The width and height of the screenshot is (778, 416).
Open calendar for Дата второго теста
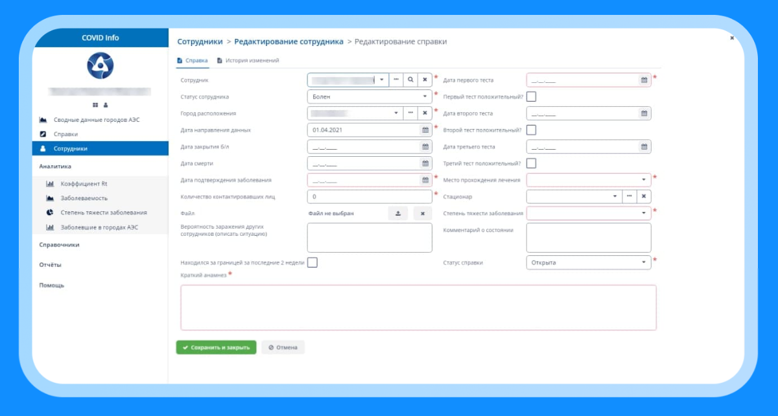tap(644, 113)
